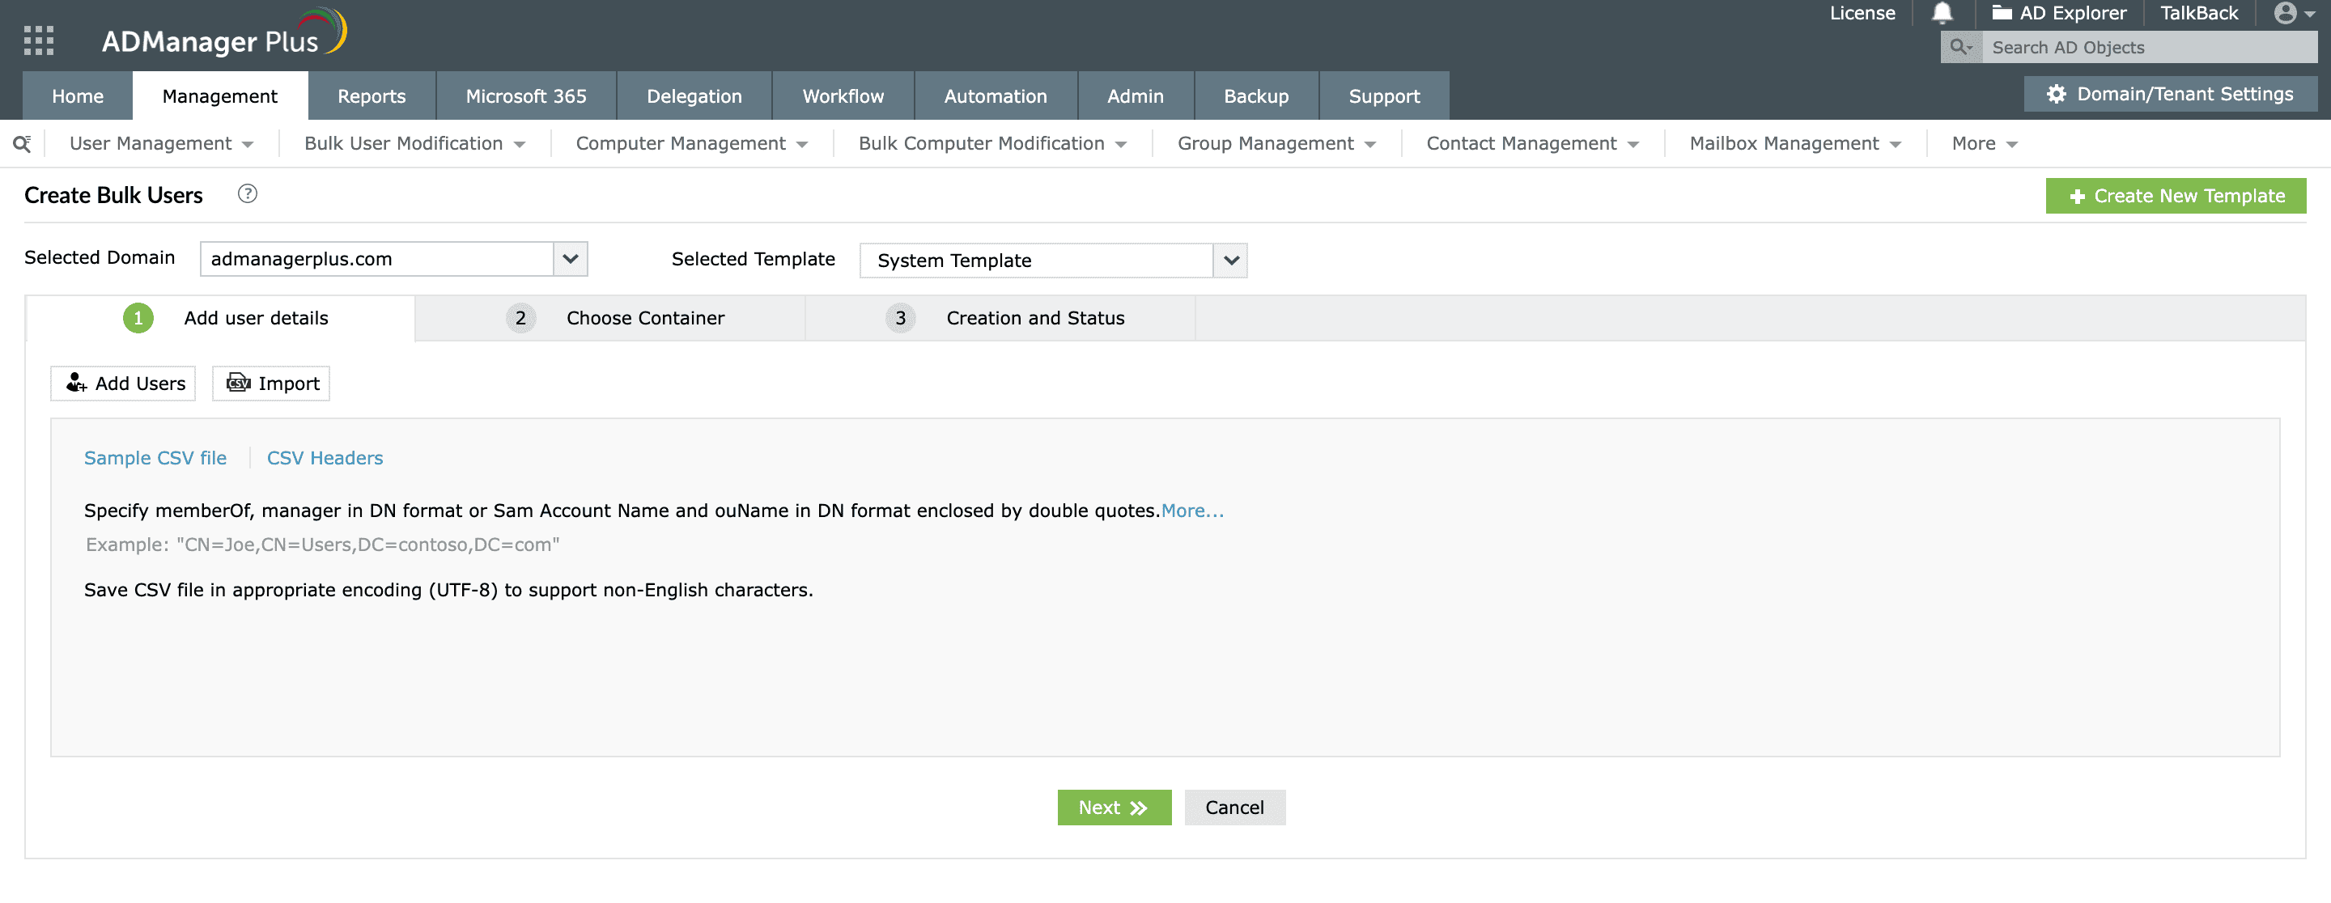The height and width of the screenshot is (903, 2331).
Task: Switch to the Automation tab
Action: pos(995,95)
